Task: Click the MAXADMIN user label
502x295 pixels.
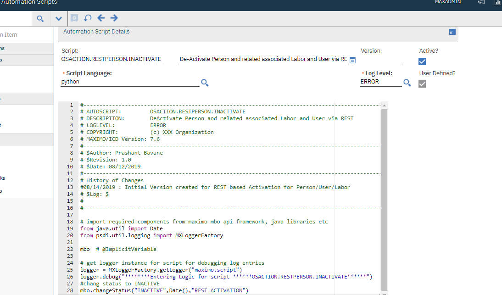Action: (448, 2)
